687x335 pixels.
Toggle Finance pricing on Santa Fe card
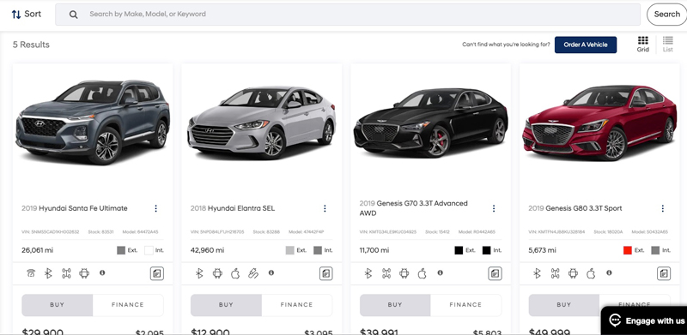point(128,305)
